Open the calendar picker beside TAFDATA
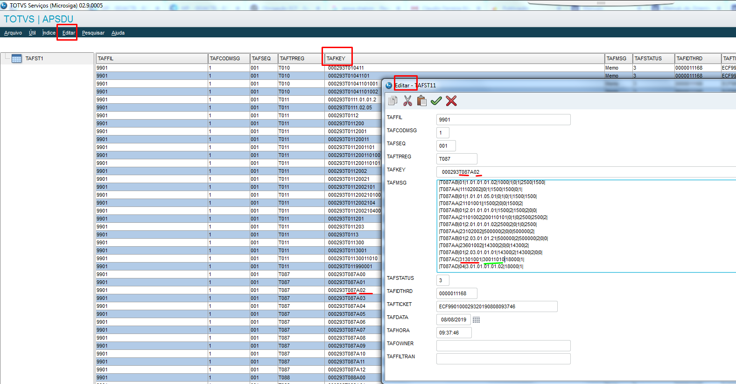Image resolution: width=736 pixels, height=384 pixels. (x=476, y=320)
